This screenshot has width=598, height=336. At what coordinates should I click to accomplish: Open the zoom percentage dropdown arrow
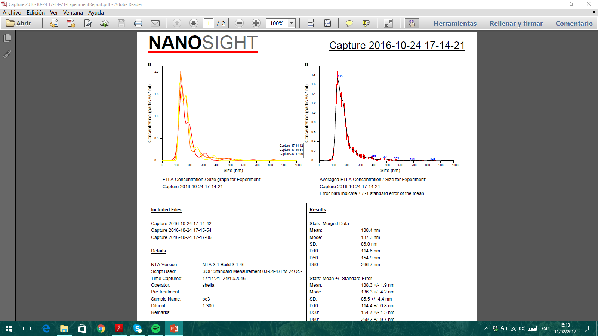292,23
